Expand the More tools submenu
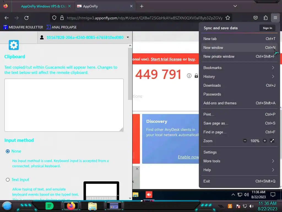 tap(239, 161)
